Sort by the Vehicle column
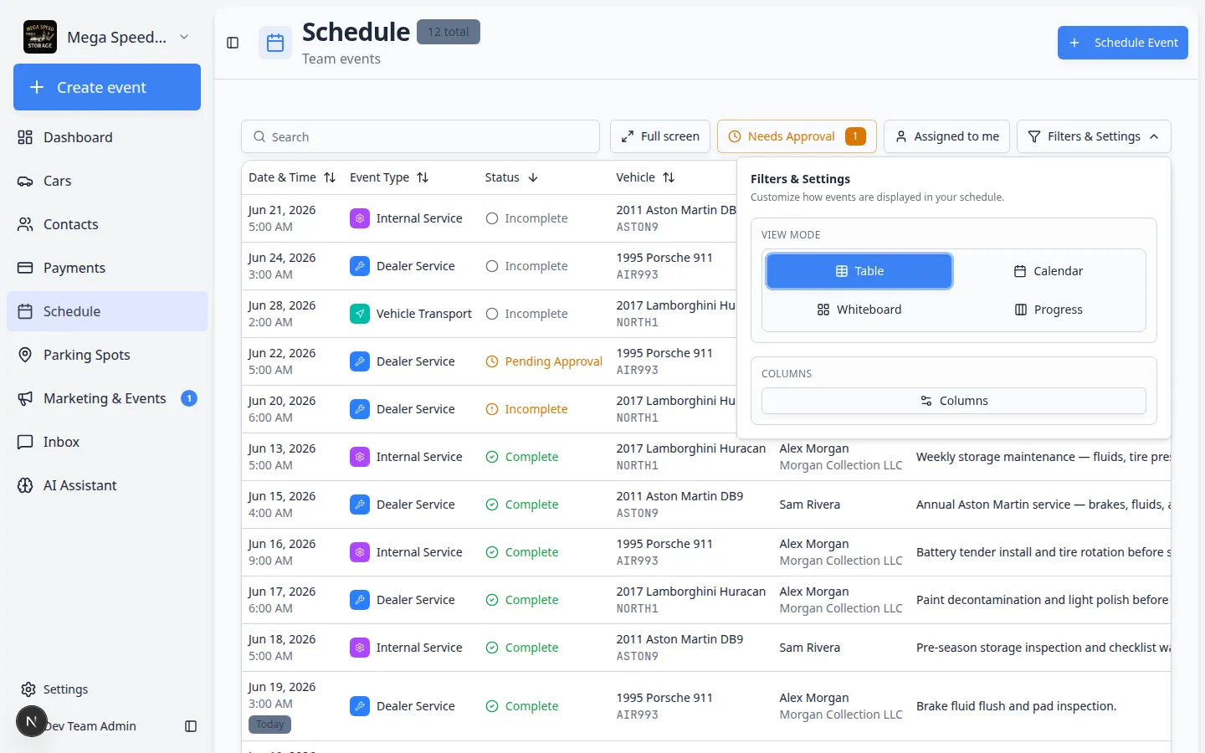This screenshot has height=753, width=1205. coord(645,177)
